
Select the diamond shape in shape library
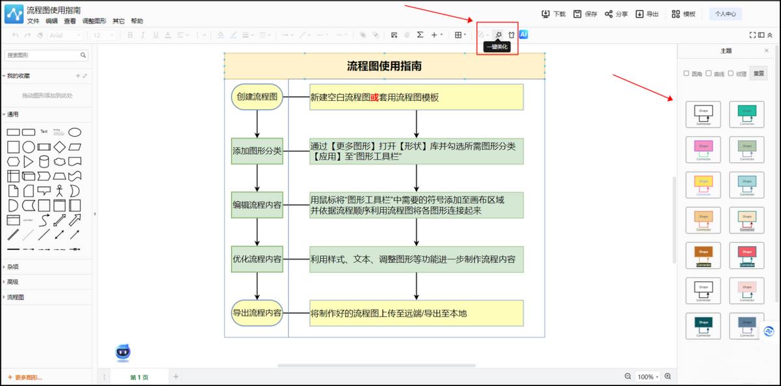coord(60,146)
